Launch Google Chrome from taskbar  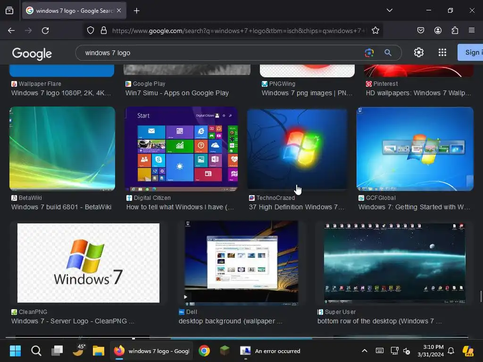tap(204, 351)
